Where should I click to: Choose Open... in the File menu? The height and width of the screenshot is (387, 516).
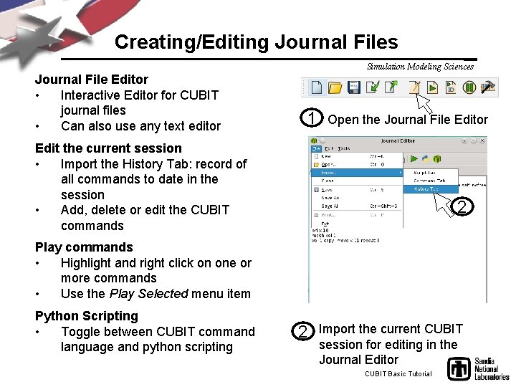tap(357, 165)
